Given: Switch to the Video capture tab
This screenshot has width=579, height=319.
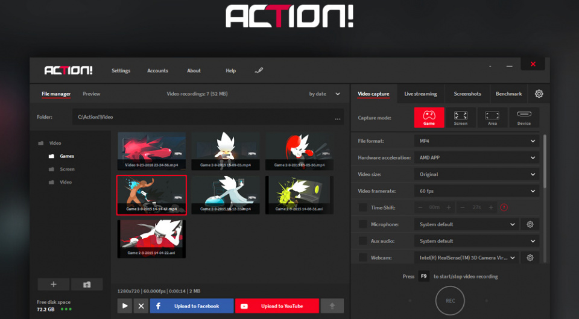Looking at the screenshot, I should pyautogui.click(x=373, y=94).
